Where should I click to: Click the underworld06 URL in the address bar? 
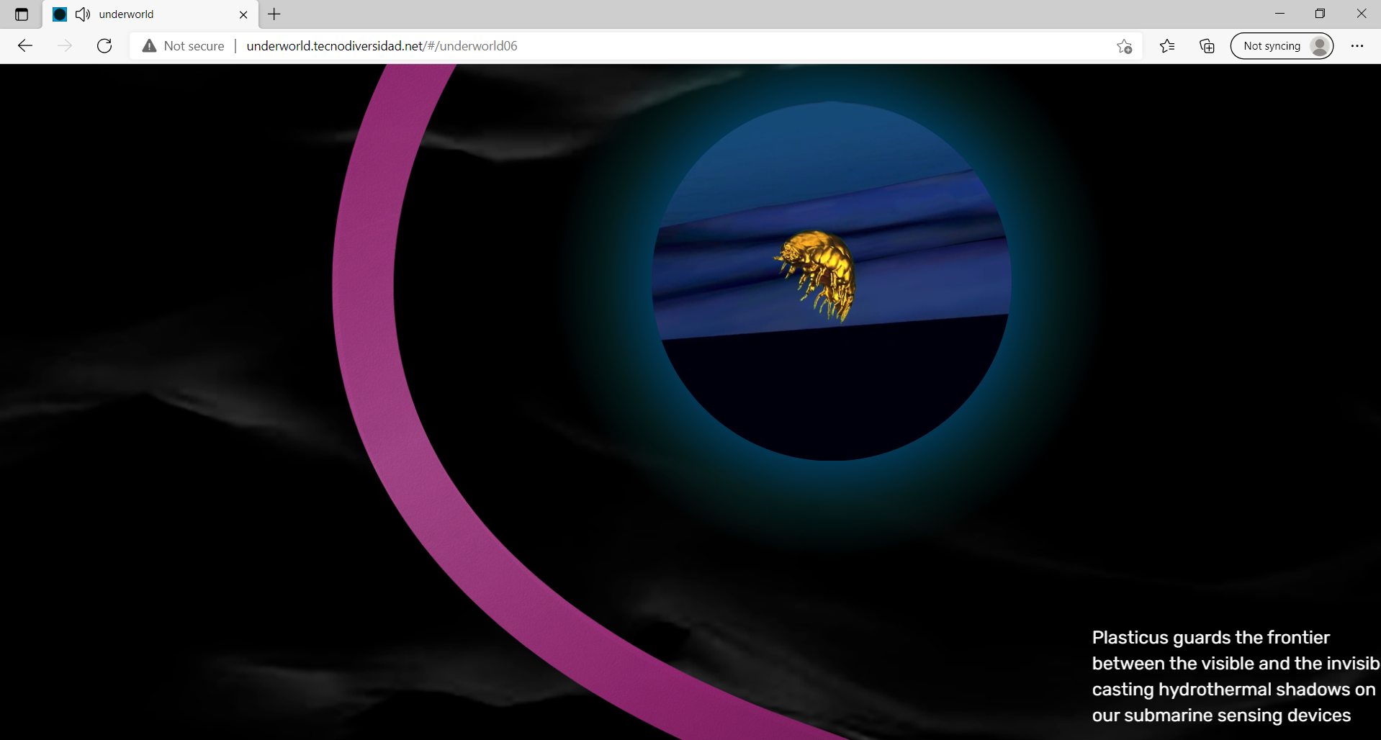coord(382,45)
